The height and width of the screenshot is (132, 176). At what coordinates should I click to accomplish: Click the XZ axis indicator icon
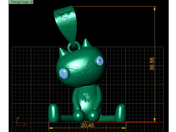pyautogui.click(x=21, y=122)
